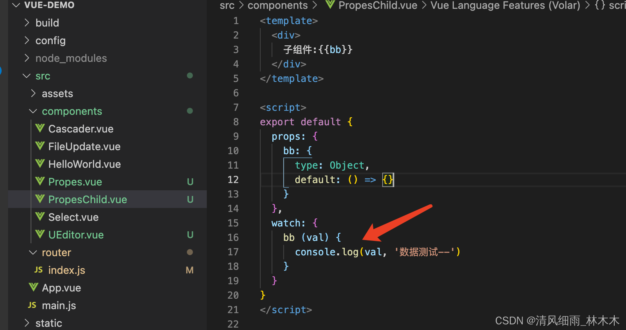Collapse the components folder chevron
Screen dimensions: 626x330
33,111
